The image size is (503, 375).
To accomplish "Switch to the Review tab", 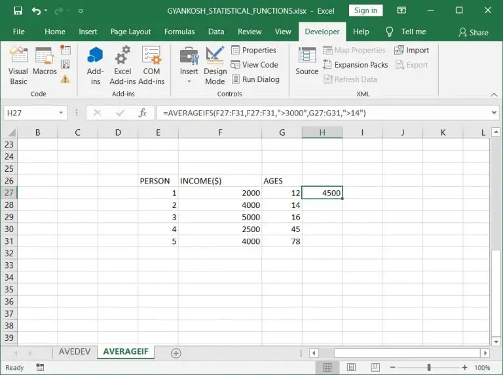I will (250, 31).
